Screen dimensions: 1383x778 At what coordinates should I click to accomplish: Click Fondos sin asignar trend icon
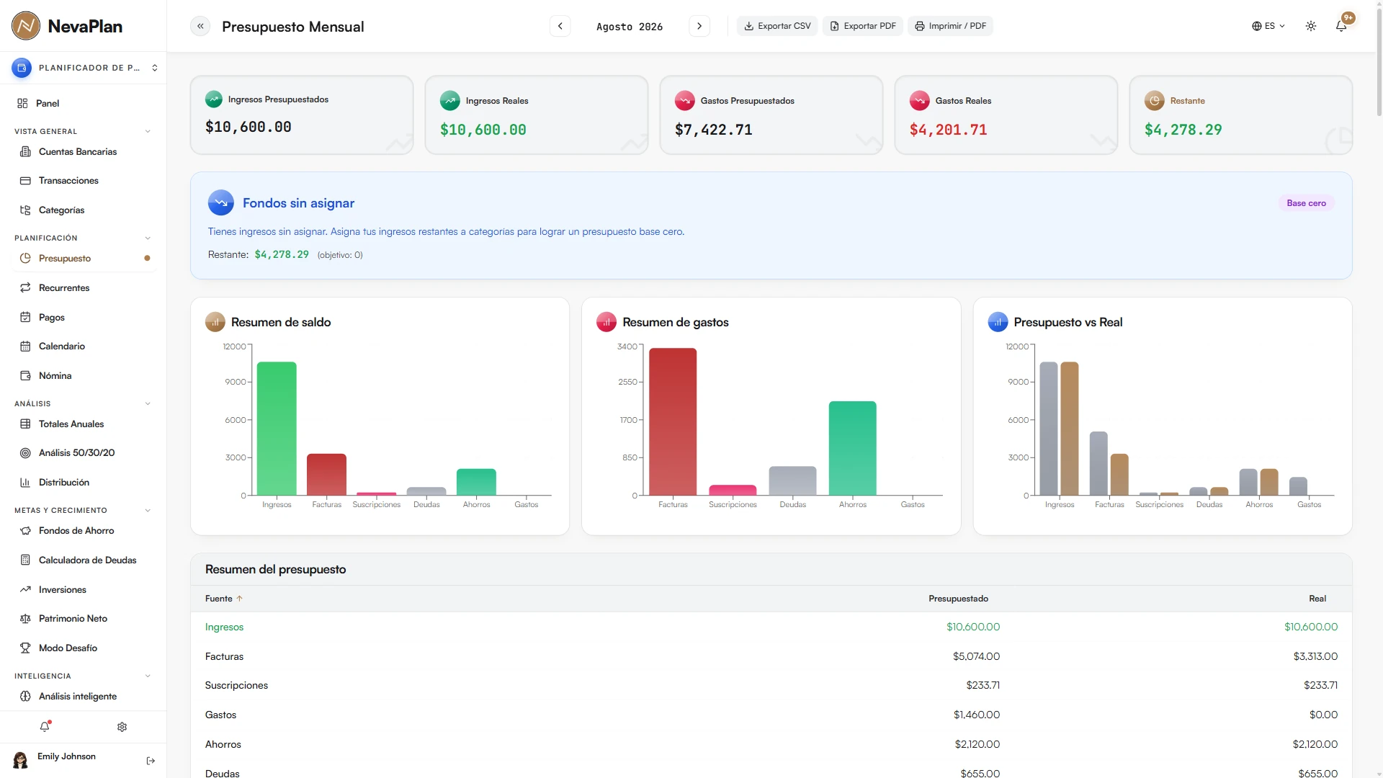click(221, 203)
